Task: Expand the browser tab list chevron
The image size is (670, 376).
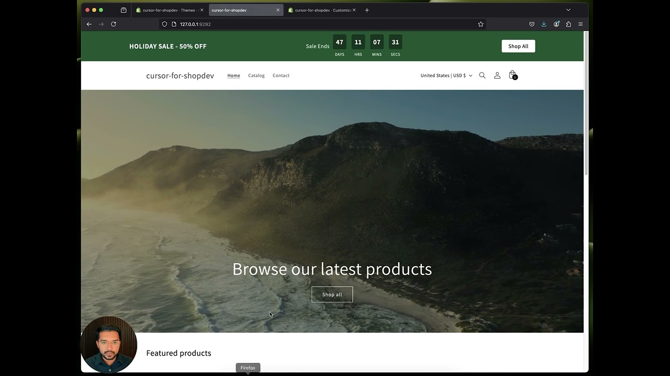Action: pyautogui.click(x=568, y=10)
